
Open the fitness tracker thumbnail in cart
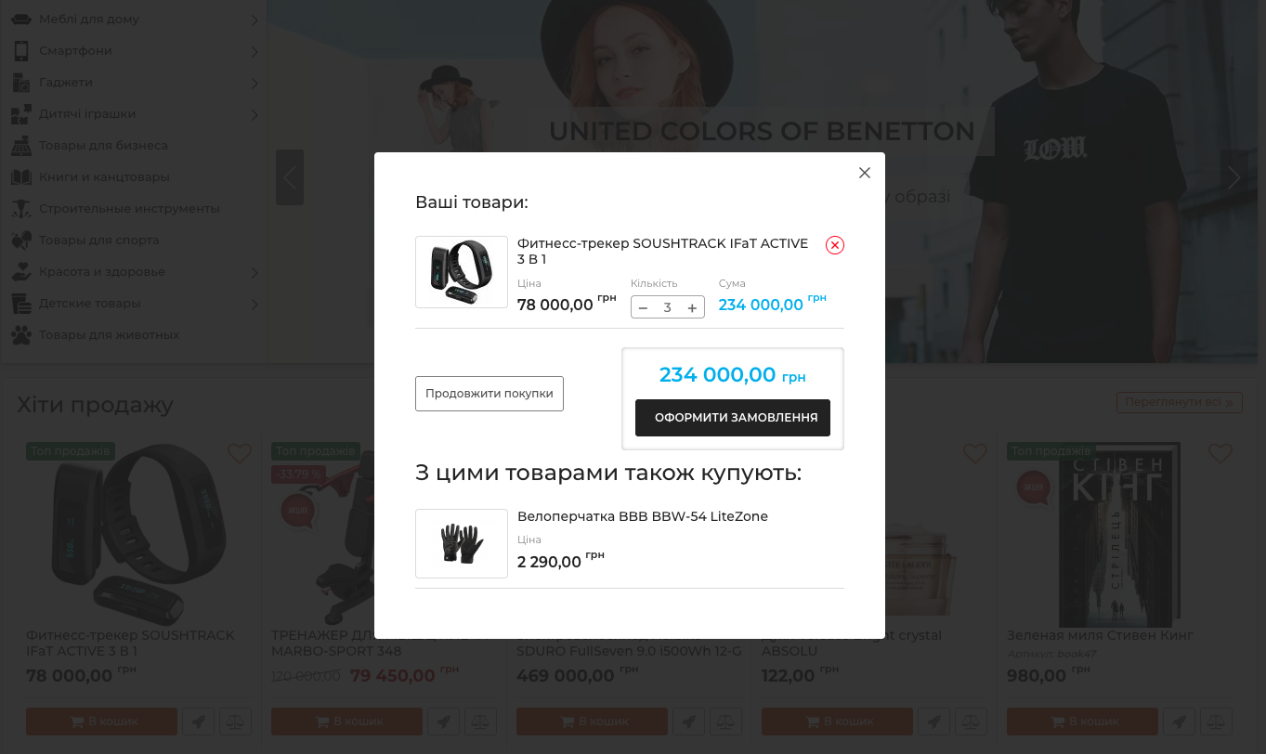click(462, 272)
